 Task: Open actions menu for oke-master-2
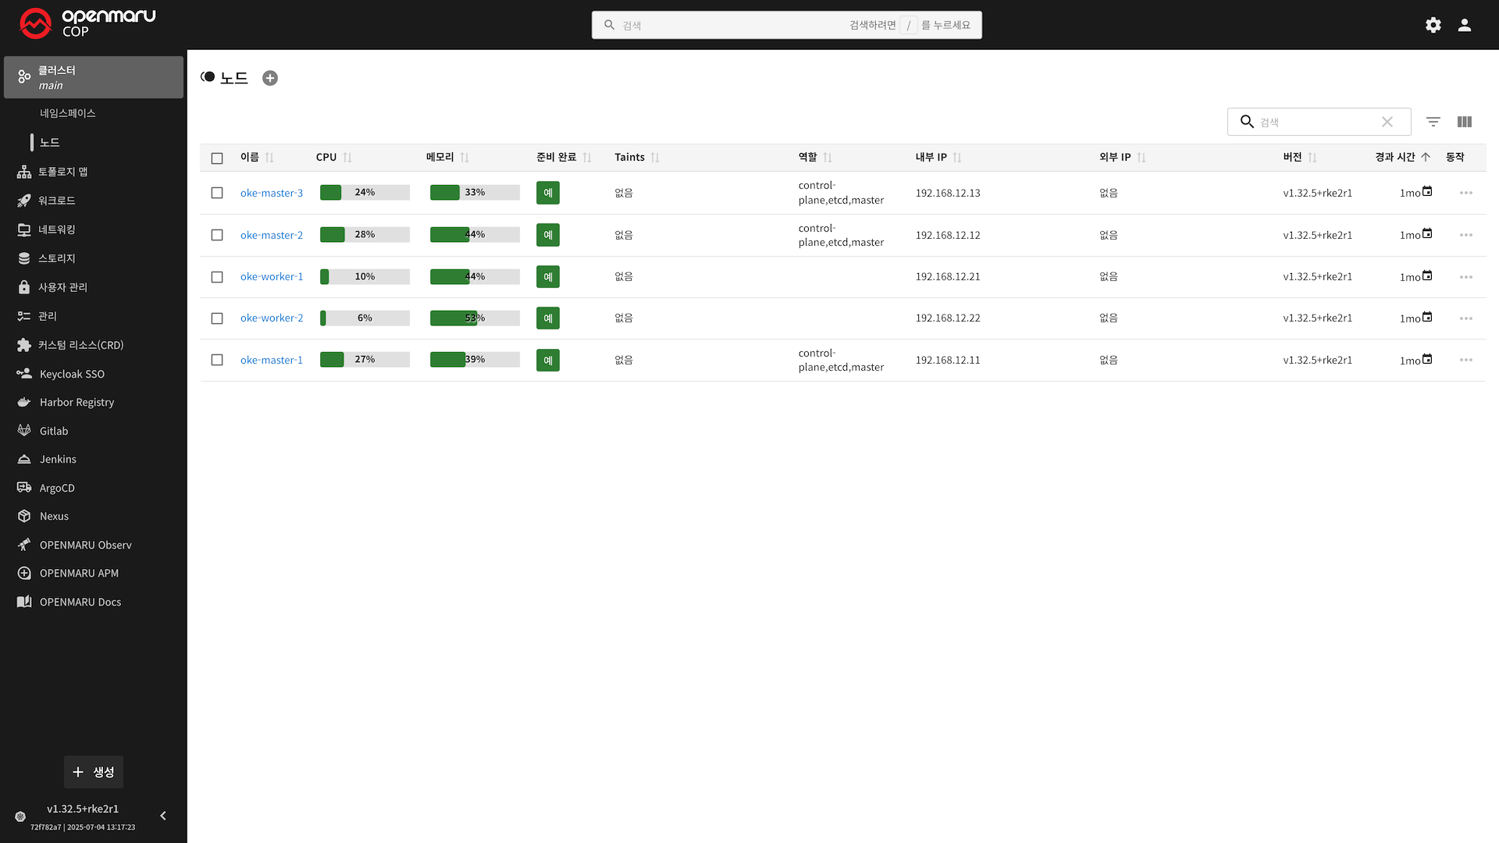tap(1466, 235)
